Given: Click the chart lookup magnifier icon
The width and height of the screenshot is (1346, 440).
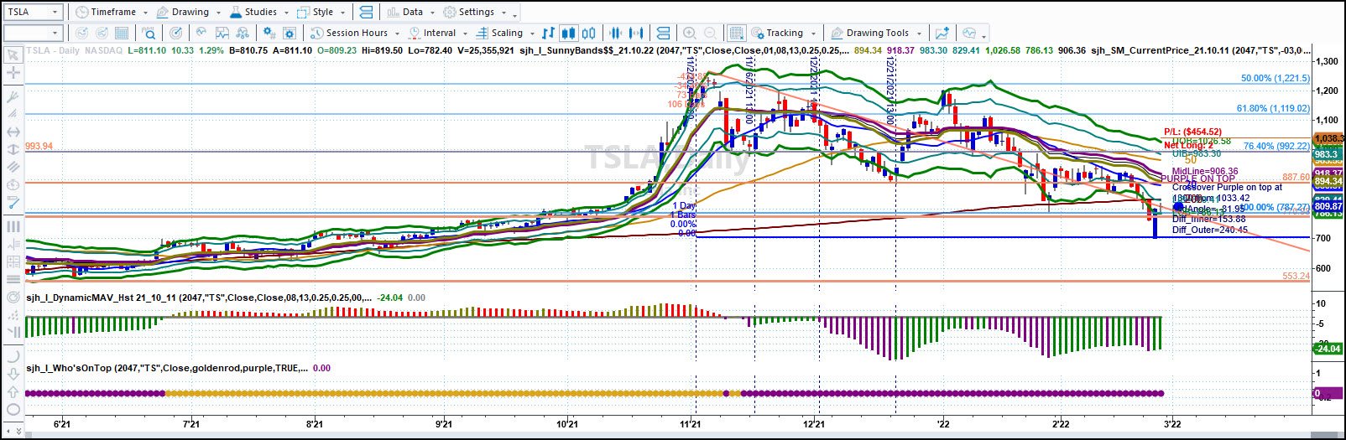Looking at the screenshot, I should (x=149, y=33).
